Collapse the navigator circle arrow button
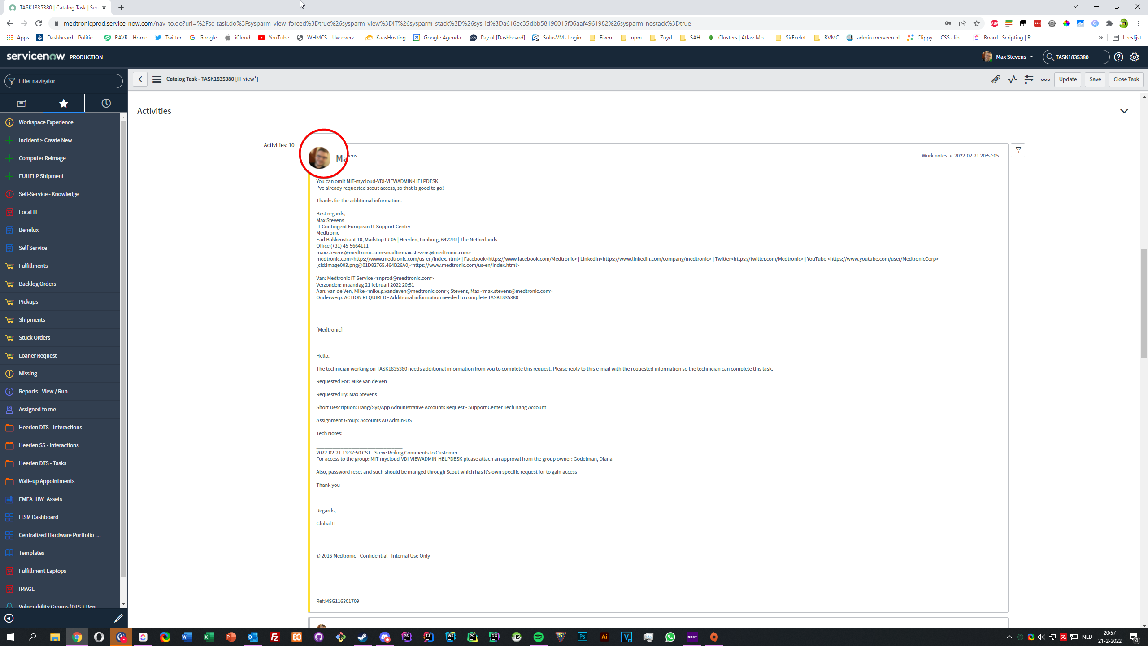 [9, 618]
